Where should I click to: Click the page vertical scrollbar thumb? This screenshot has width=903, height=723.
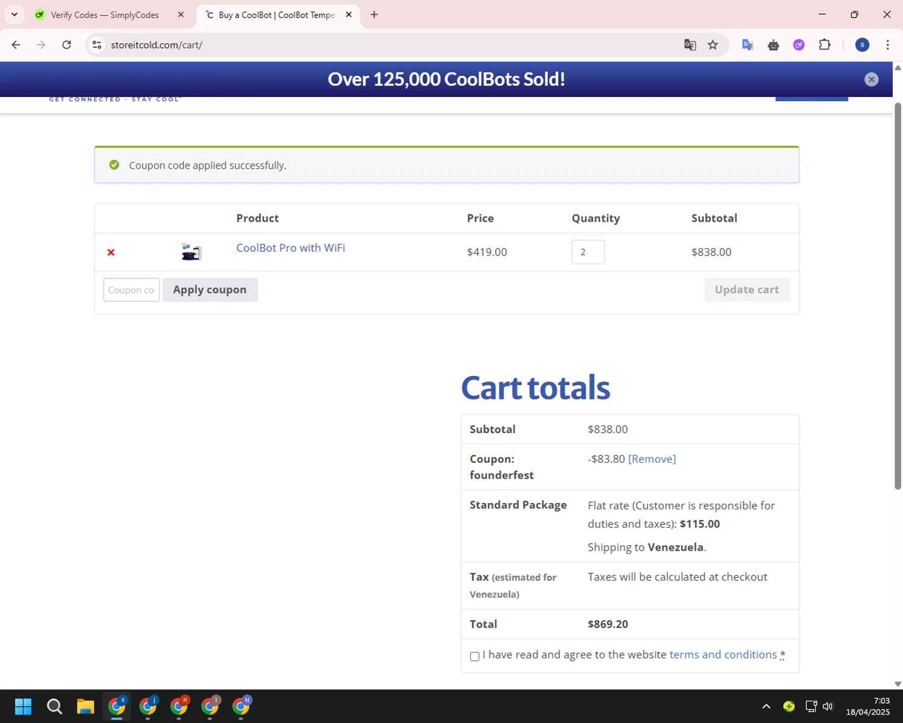pyautogui.click(x=898, y=295)
